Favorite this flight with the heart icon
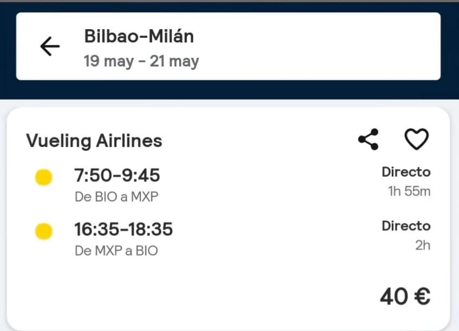 416,139
